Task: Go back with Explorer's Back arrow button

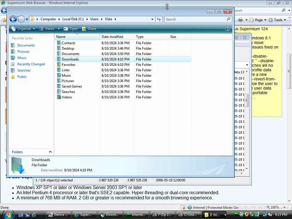Action: pyautogui.click(x=13, y=19)
